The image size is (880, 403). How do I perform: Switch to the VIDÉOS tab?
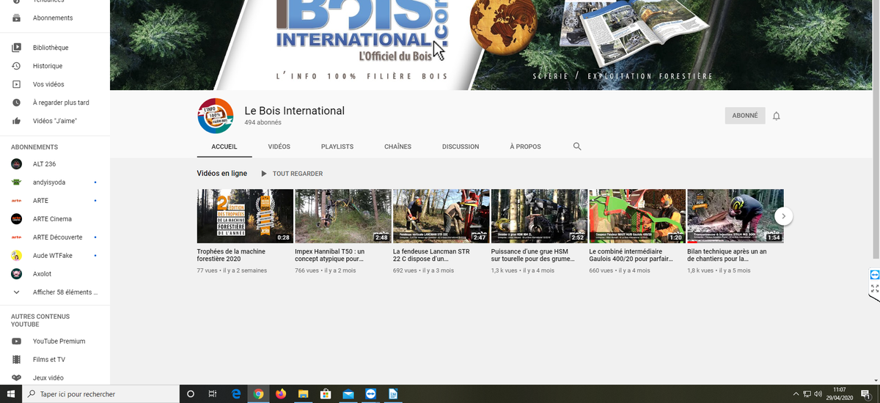coord(279,147)
